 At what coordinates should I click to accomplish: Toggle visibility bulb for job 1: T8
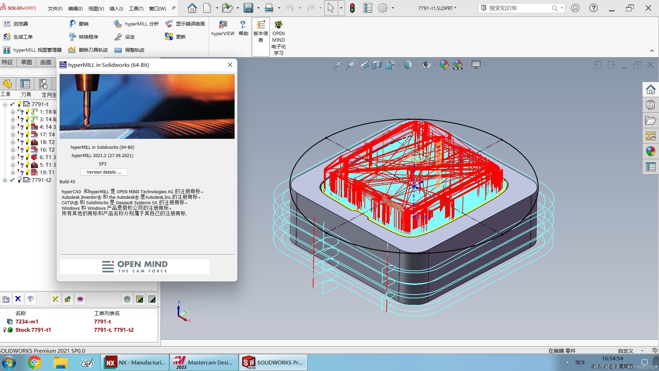click(x=28, y=112)
